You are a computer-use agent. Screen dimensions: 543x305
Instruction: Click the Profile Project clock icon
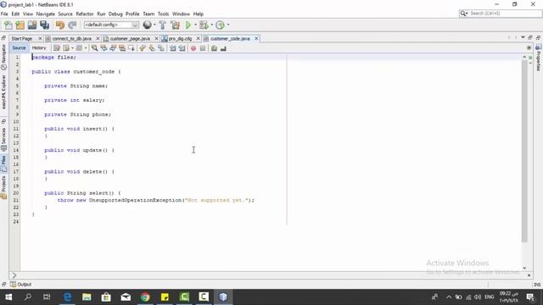[x=220, y=25]
